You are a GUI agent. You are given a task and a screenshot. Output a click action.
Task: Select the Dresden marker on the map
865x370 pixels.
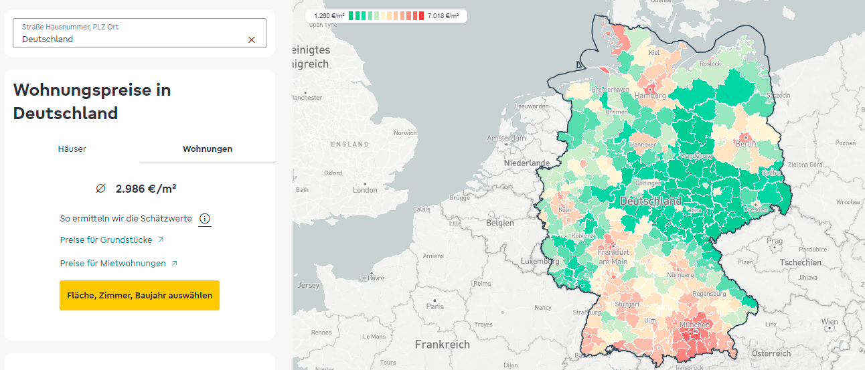click(x=755, y=204)
